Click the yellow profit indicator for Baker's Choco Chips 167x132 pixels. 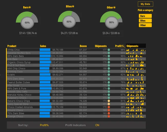pyautogui.click(x=109, y=101)
